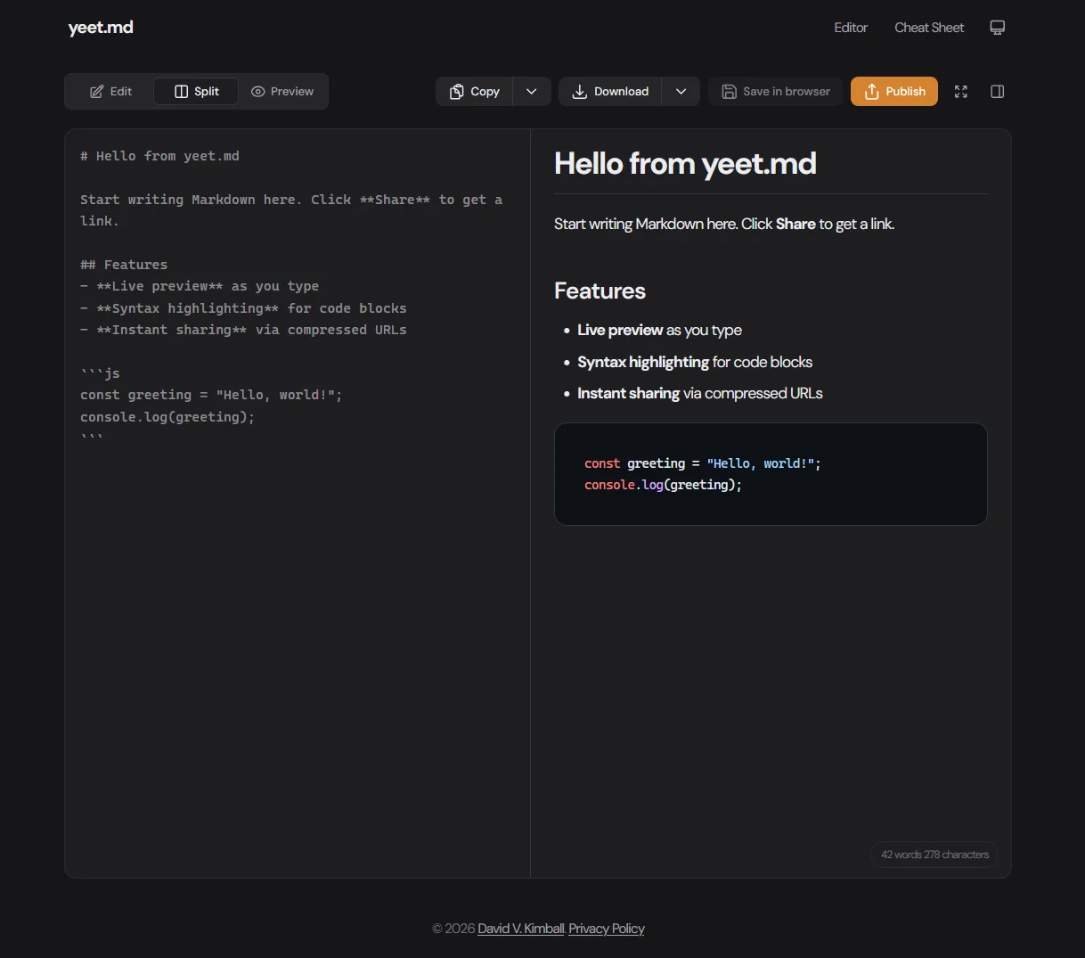Open the Editor nav item
1085x958 pixels.
[850, 28]
